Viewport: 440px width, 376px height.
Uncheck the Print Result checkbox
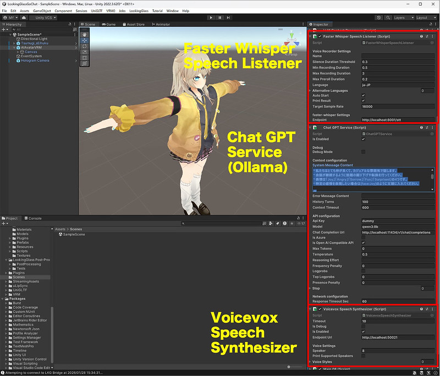tap(363, 101)
